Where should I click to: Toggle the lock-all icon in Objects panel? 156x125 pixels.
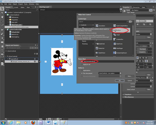click(37, 54)
